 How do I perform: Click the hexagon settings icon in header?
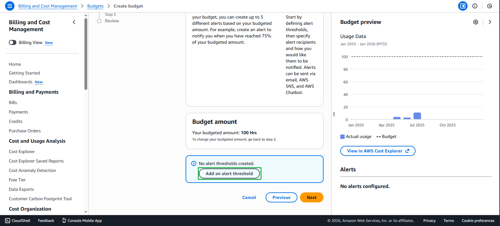(490, 6)
